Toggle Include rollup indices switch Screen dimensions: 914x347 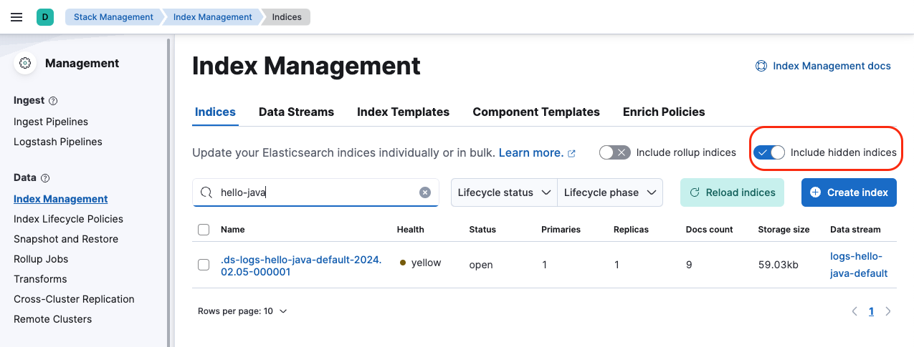pos(614,152)
